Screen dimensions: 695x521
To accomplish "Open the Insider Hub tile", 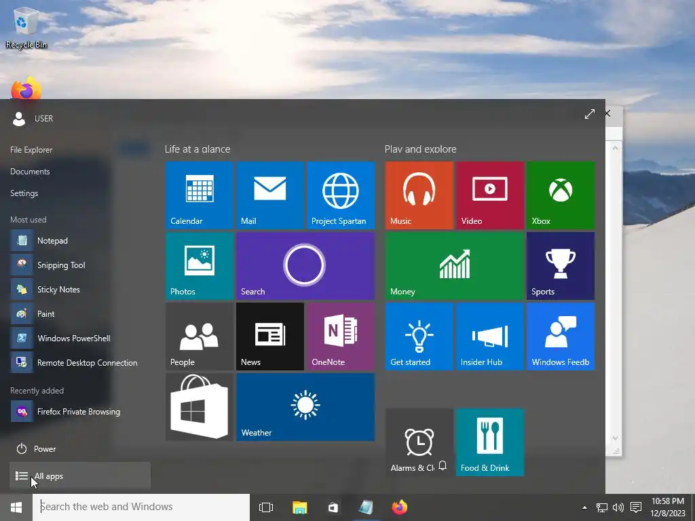I will (490, 336).
